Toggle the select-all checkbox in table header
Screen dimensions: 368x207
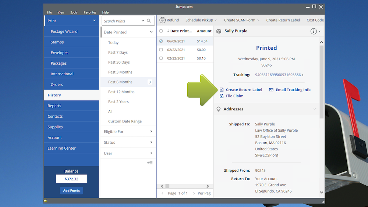click(x=161, y=31)
